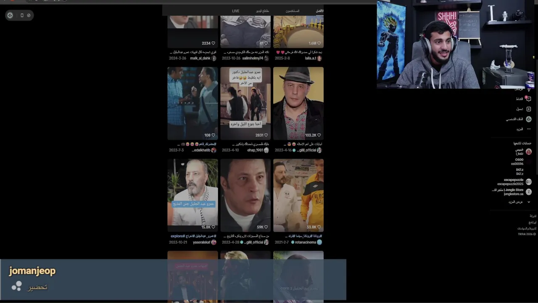Open username laila.a.t link

tap(310, 58)
